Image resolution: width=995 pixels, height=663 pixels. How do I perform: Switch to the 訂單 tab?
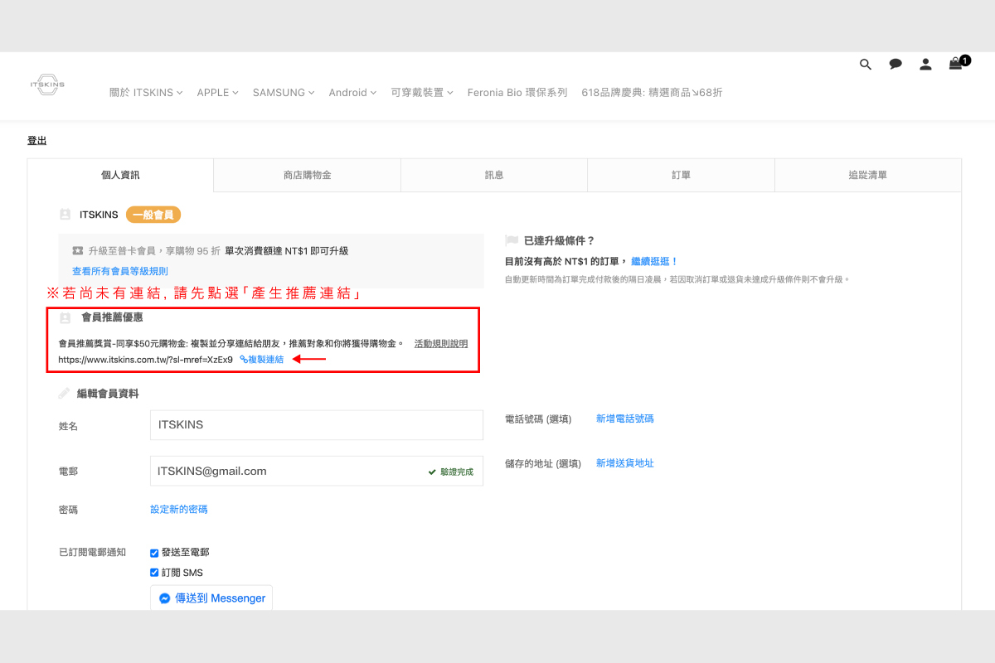point(680,175)
